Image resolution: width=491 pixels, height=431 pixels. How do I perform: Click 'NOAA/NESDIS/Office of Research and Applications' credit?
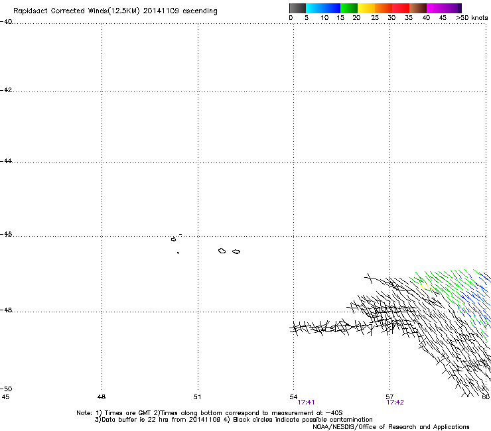click(391, 427)
